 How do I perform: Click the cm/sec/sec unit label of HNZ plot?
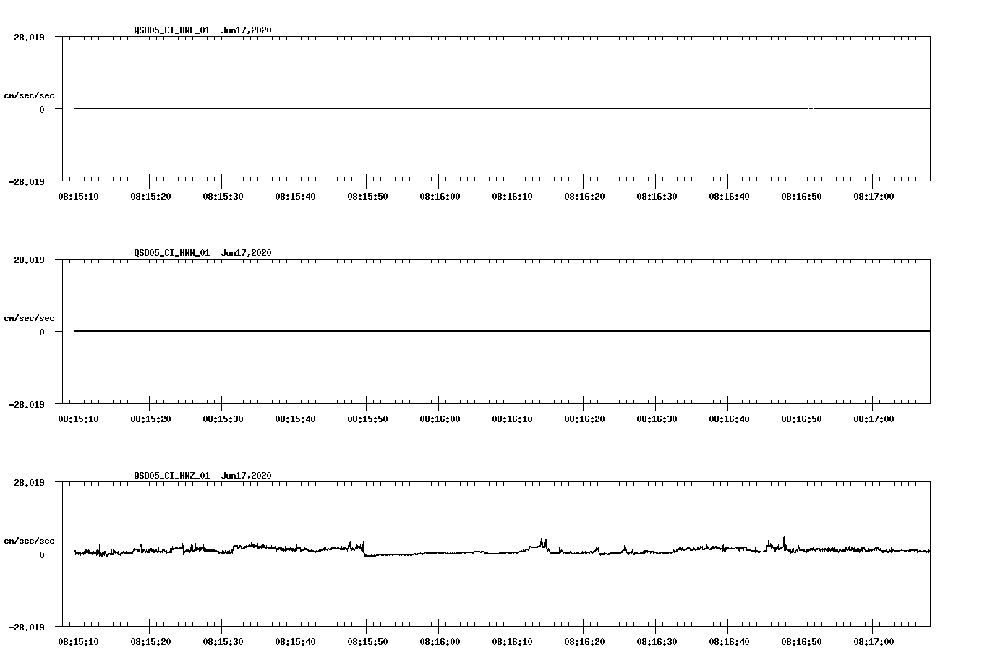[x=29, y=541]
